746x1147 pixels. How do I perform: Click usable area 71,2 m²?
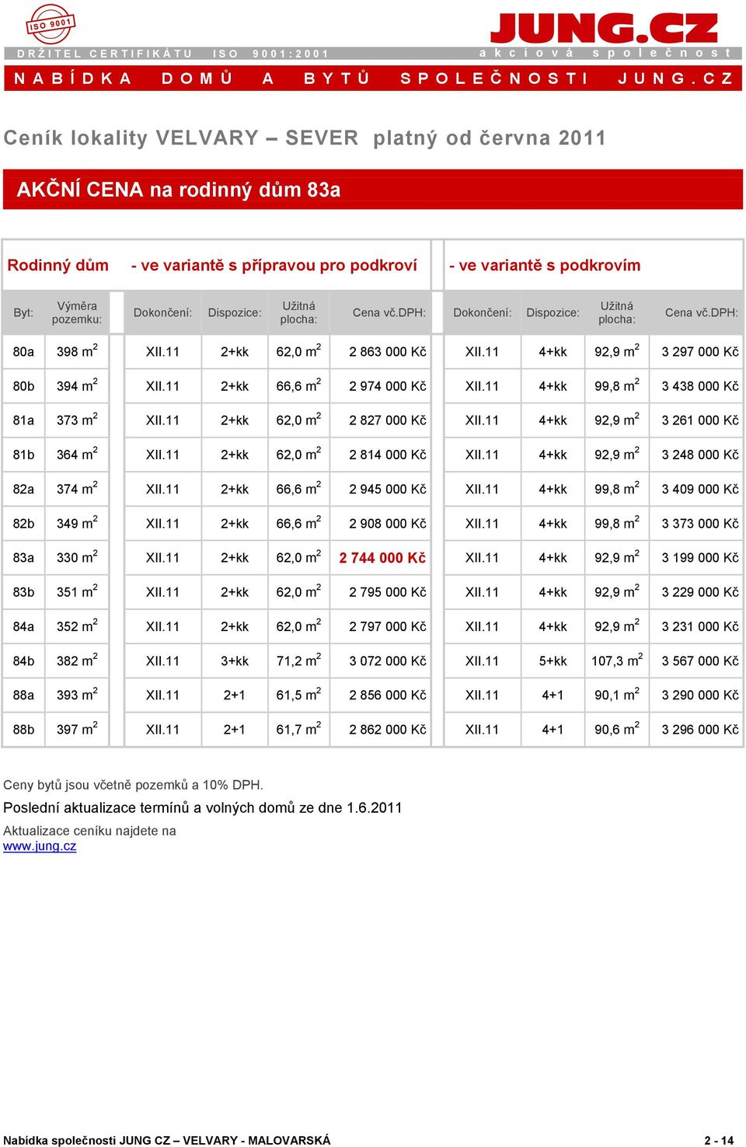[x=299, y=661]
